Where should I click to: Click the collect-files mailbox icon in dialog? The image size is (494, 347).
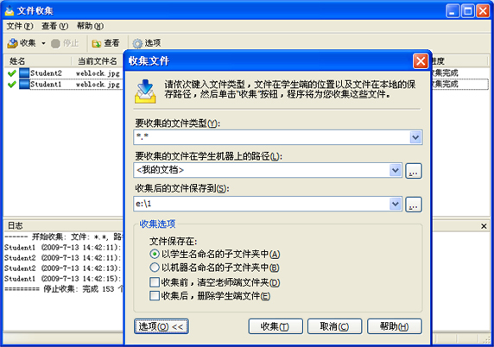point(145,91)
